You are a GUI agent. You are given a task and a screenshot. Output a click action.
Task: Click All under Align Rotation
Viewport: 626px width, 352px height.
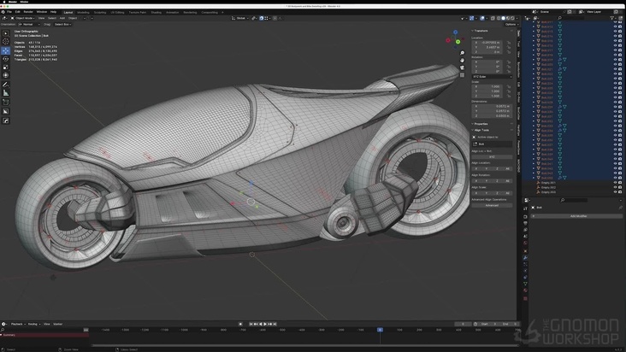click(507, 181)
